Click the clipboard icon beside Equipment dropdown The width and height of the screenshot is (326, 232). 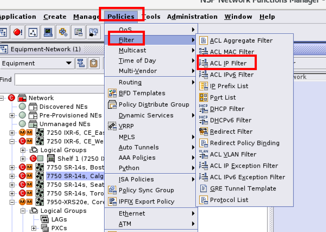pos(94,63)
